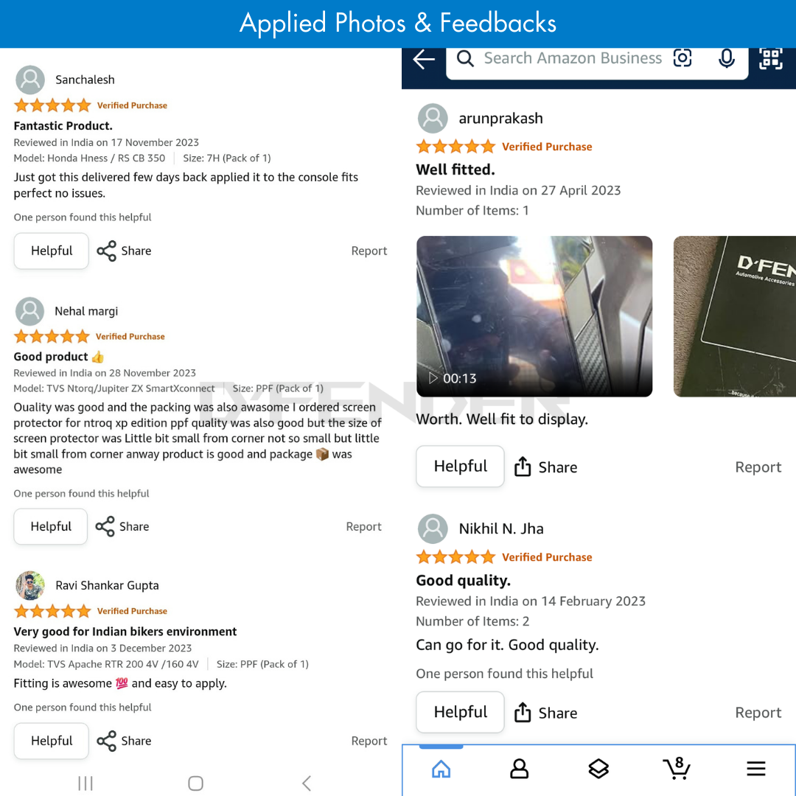Report Ravi Shankar Gupta's review
This screenshot has height=796, width=796.
(x=369, y=741)
